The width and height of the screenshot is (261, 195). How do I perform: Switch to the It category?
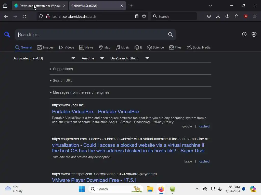pyautogui.click(x=138, y=47)
